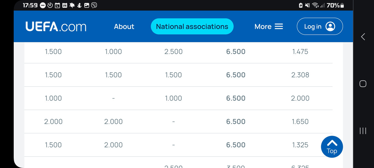Viewport: 374px width, 168px height.
Task: Tap the hamburger menu icon beside More
Action: tap(279, 27)
